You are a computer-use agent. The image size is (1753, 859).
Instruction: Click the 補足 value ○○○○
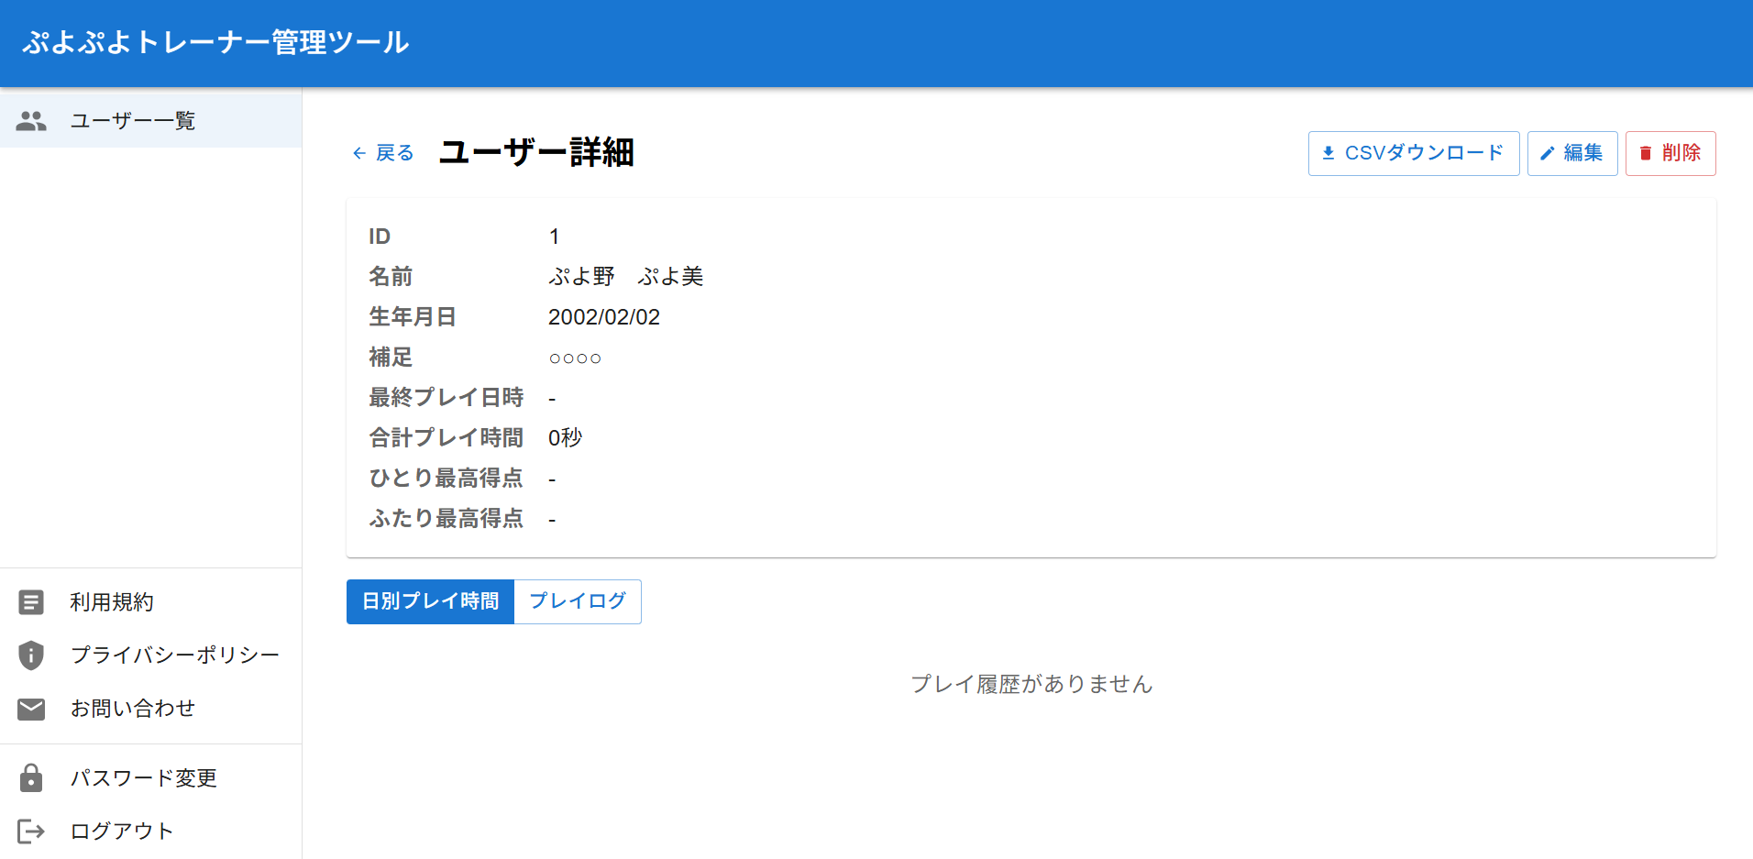575,358
